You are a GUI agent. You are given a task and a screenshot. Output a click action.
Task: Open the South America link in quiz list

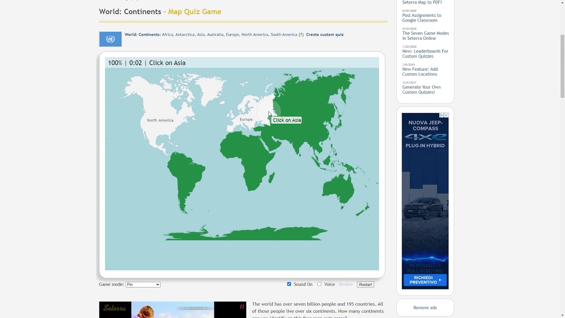284,34
